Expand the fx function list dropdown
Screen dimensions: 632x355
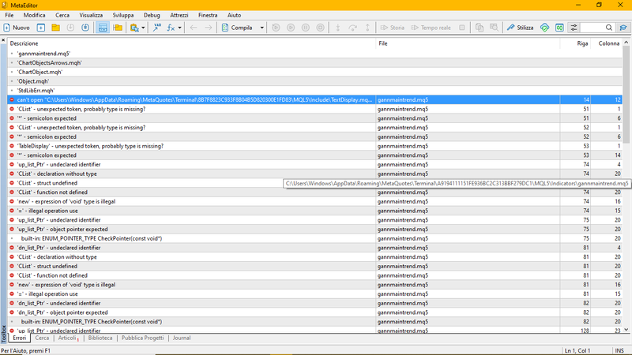180,28
